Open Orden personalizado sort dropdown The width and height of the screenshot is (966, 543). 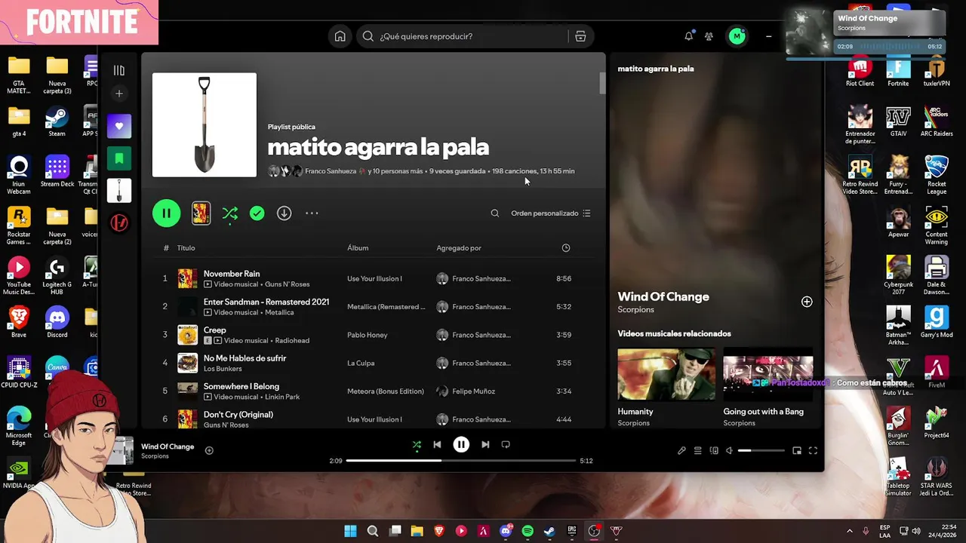(551, 213)
